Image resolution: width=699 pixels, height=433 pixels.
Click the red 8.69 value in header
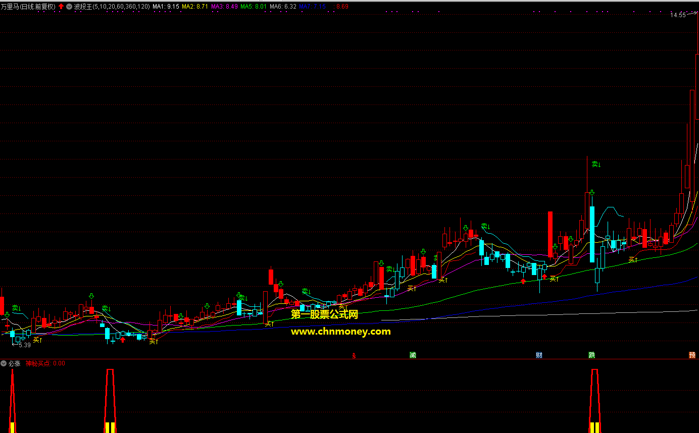[x=342, y=7]
